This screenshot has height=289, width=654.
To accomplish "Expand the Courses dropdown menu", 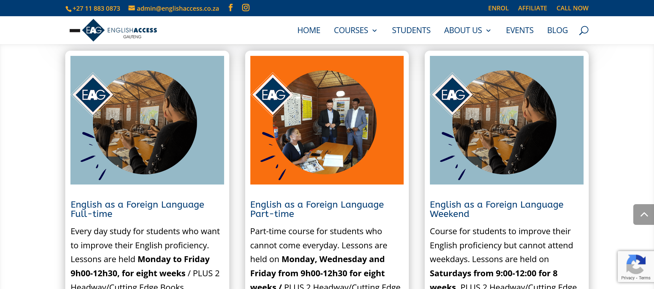I will click(355, 30).
